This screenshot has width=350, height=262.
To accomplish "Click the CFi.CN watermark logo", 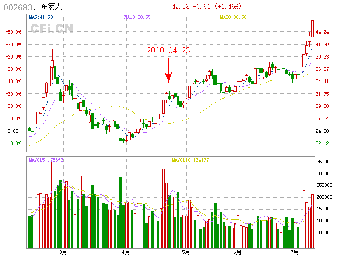I will coord(52,28).
